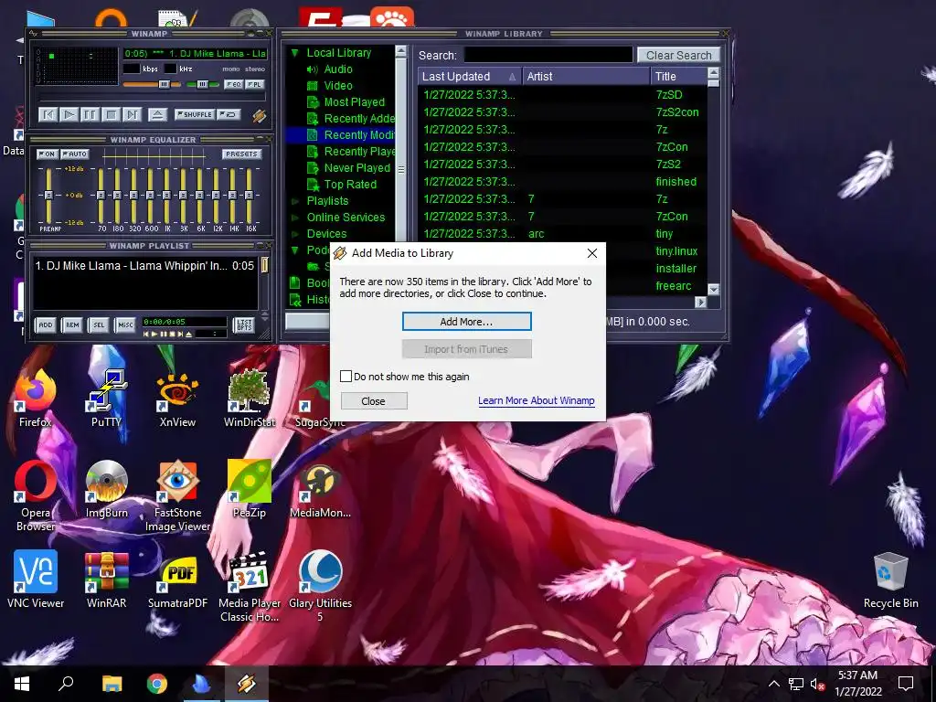Open the playlist LIST OPTS menu

point(244,324)
